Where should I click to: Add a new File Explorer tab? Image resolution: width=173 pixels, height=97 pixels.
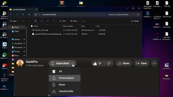click(x=42, y=10)
